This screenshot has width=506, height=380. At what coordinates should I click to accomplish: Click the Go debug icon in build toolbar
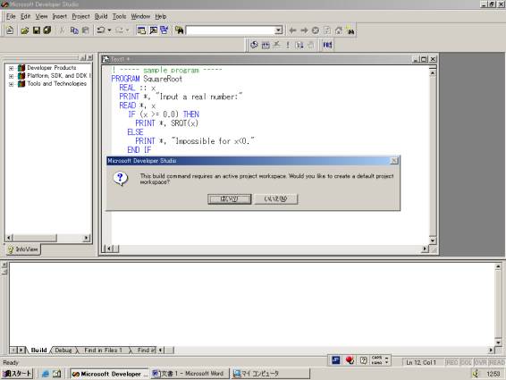(299, 45)
